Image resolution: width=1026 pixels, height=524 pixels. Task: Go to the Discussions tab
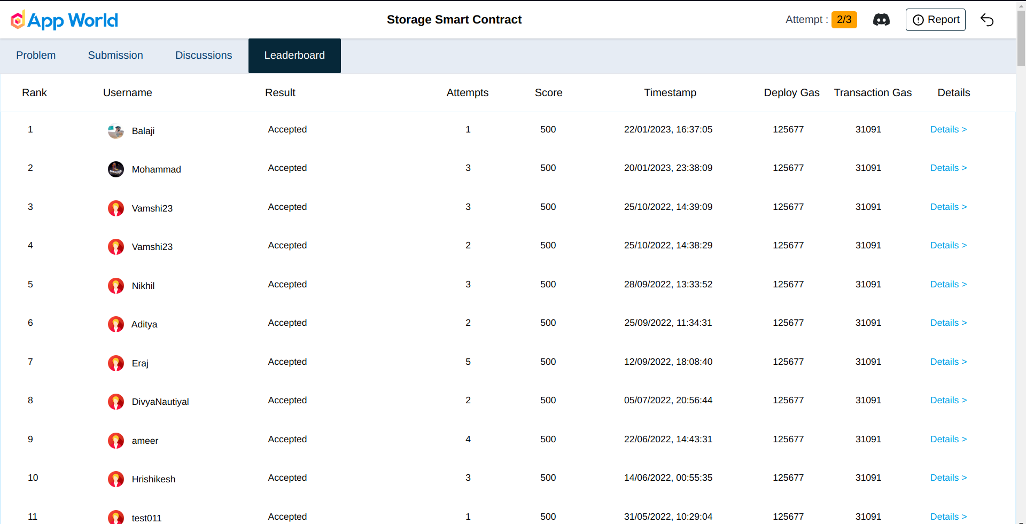(203, 56)
